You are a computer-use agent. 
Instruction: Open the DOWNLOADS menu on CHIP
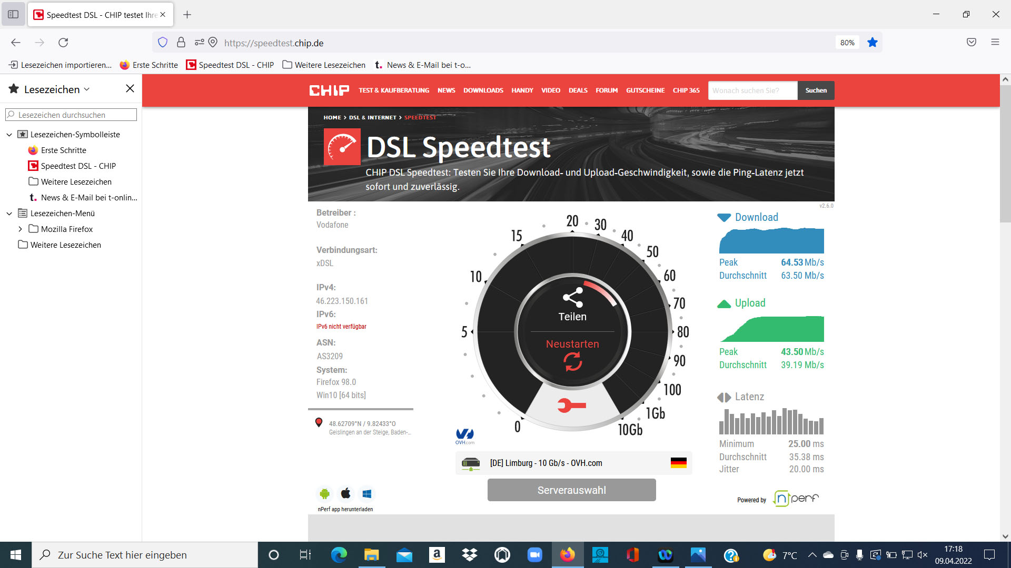(x=483, y=90)
